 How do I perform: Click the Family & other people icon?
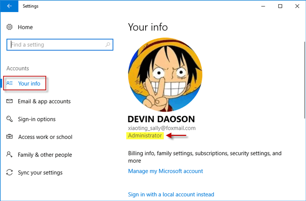click(9, 155)
